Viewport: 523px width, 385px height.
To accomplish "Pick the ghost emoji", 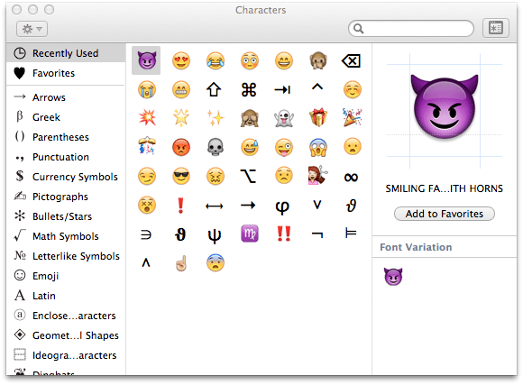I will tap(283, 118).
